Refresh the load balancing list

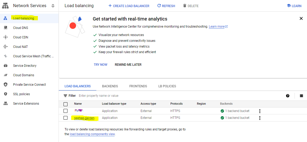pyautogui.click(x=166, y=6)
